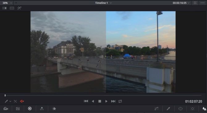
Task: Toggle the split screen image wipe icon
Action: pos(5,8)
